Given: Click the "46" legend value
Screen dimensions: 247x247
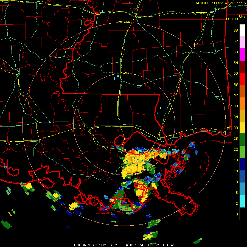Looking at the screenshot, I should pyautogui.click(x=236, y=85).
